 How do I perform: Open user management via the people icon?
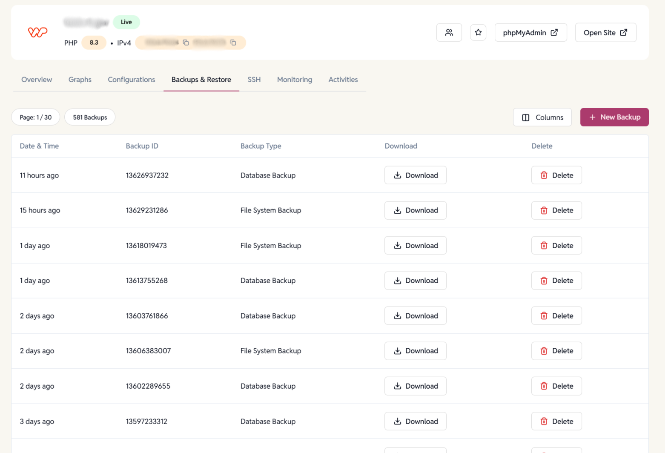pyautogui.click(x=449, y=32)
